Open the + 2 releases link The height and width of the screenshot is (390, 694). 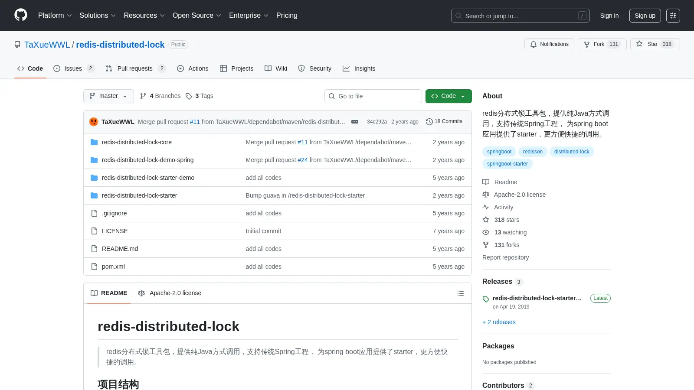click(499, 322)
